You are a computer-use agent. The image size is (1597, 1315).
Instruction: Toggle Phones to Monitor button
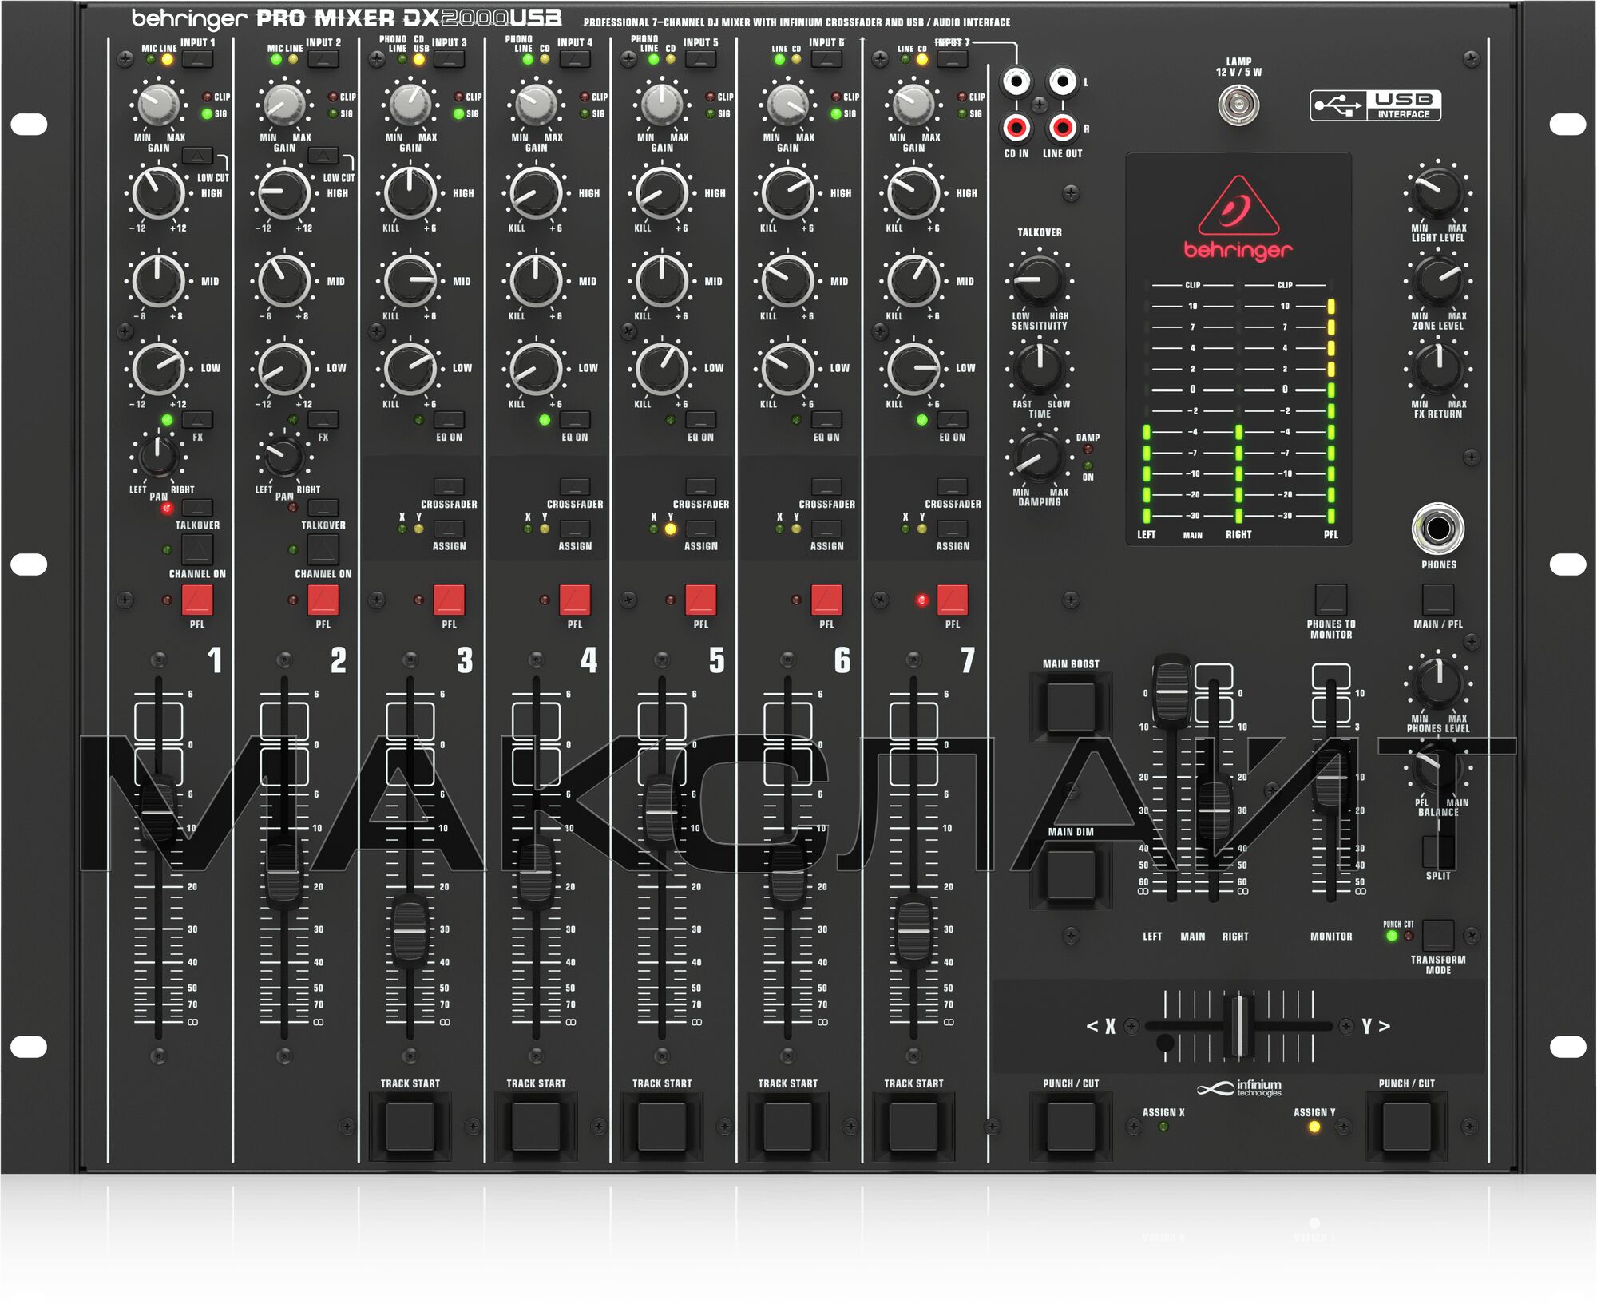(x=1331, y=600)
